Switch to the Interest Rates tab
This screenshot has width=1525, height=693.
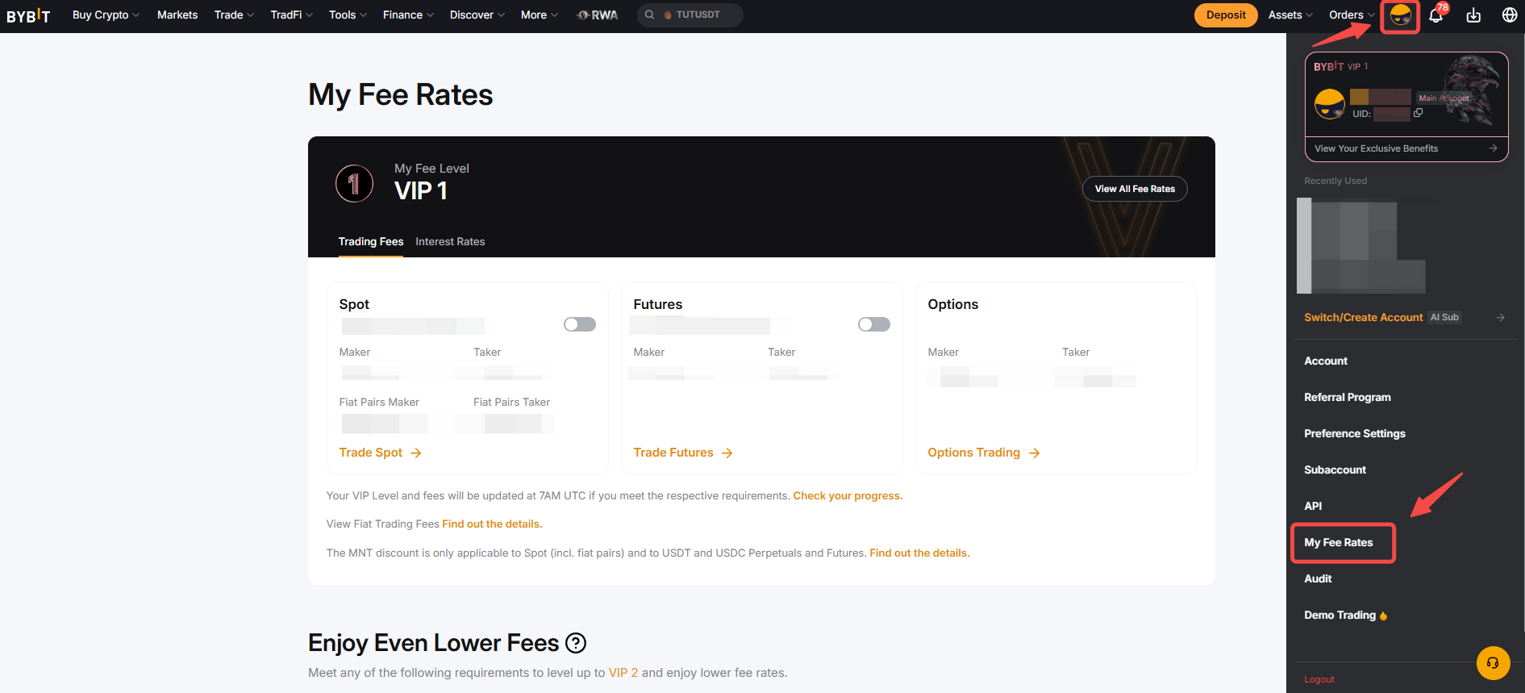coord(450,241)
